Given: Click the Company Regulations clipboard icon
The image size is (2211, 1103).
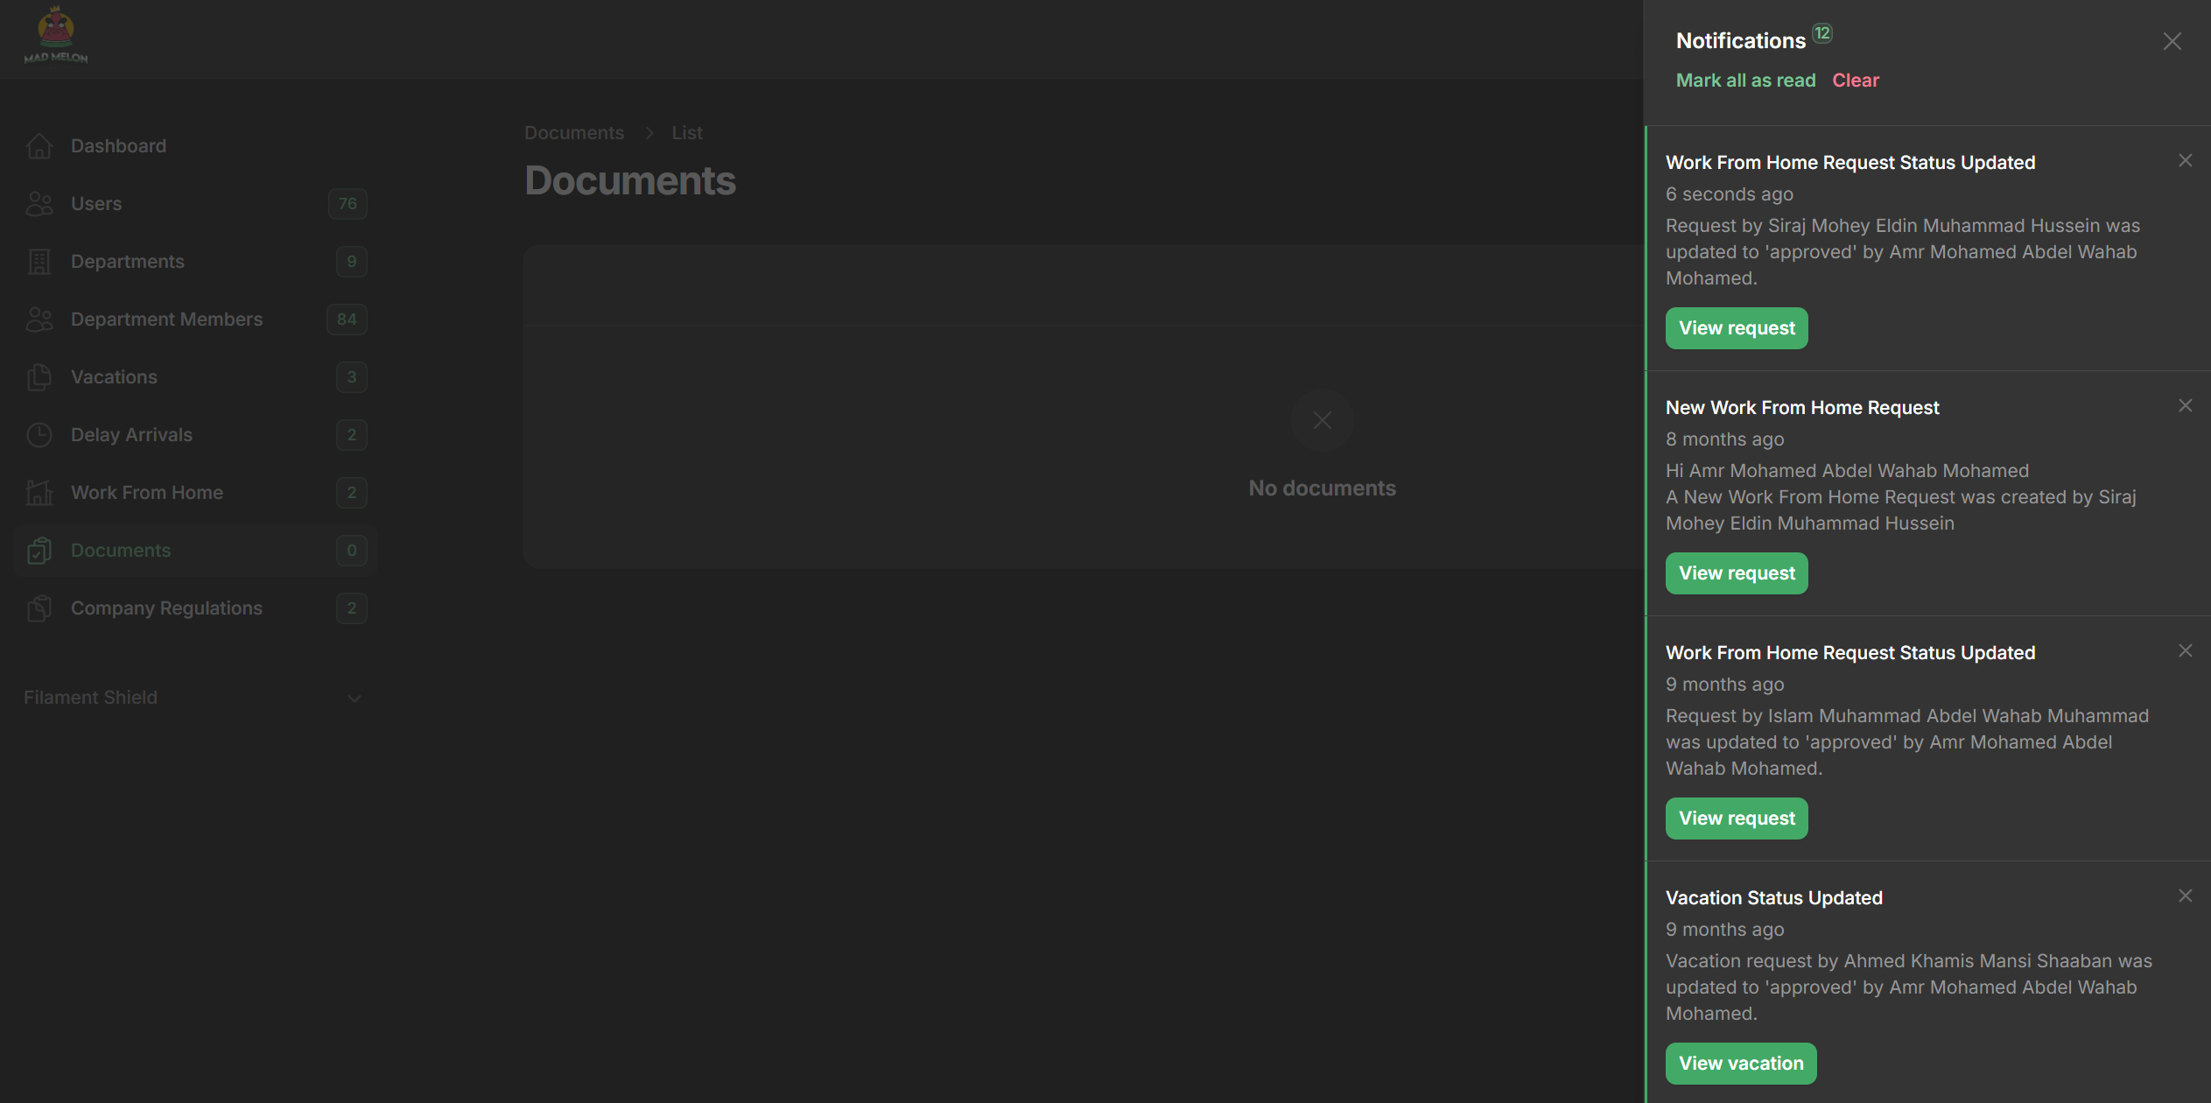Looking at the screenshot, I should [x=39, y=608].
